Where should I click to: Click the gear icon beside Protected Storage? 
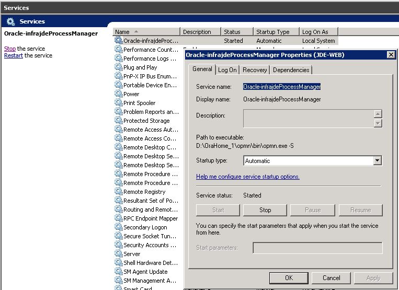pos(118,120)
